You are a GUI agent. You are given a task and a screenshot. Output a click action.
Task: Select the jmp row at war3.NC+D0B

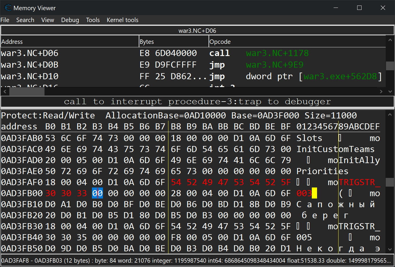(x=193, y=65)
